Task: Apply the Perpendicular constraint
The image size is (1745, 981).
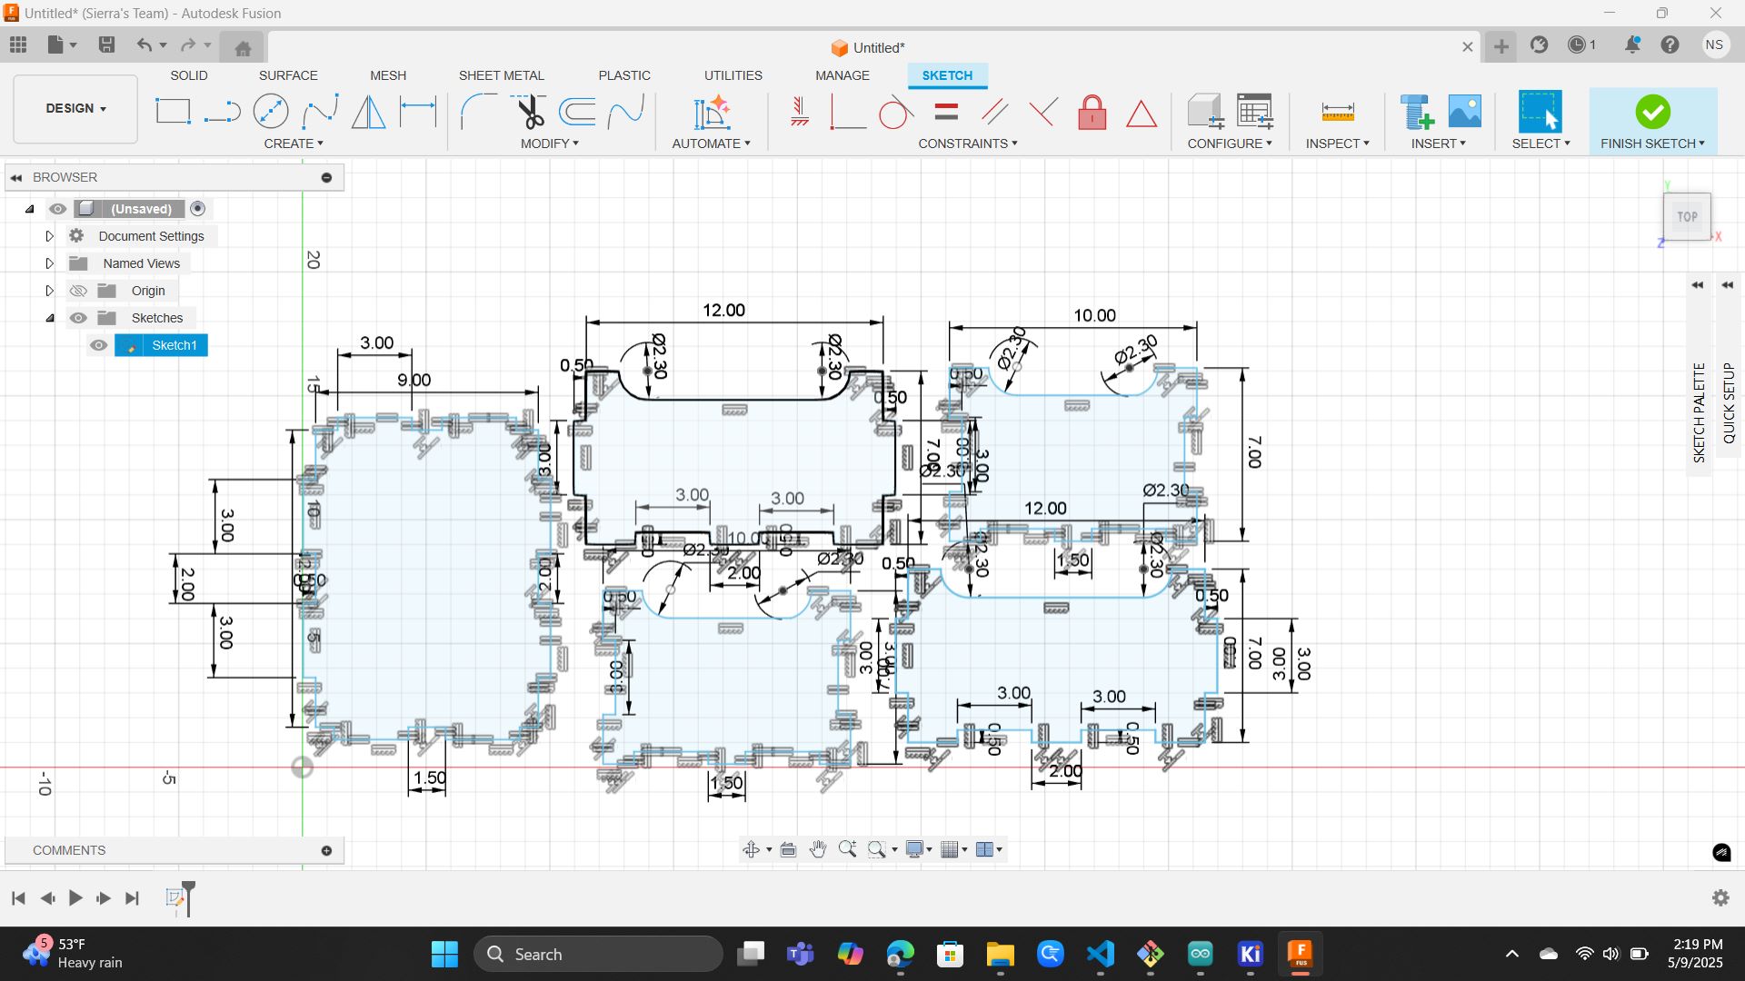Action: (x=1043, y=112)
